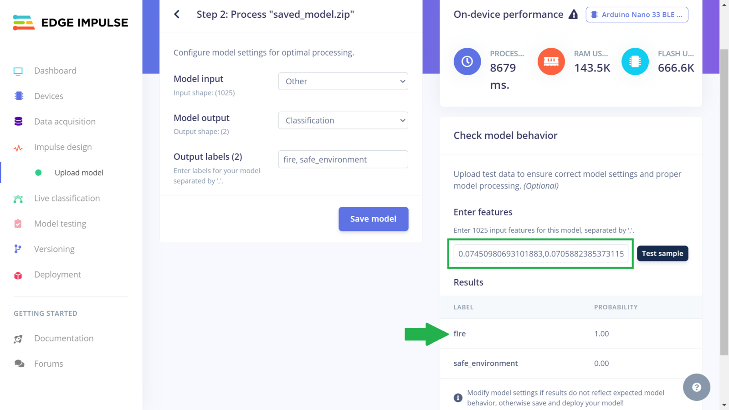Click the Test sample button

(662, 253)
